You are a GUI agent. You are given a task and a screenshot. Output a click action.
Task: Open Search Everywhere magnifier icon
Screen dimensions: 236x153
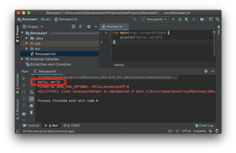(x=218, y=19)
